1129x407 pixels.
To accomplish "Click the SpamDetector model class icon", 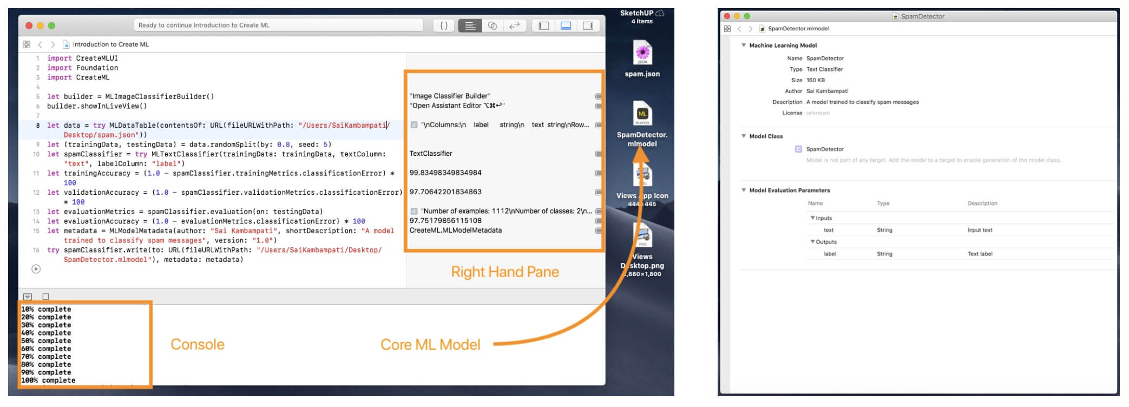I will pos(798,149).
